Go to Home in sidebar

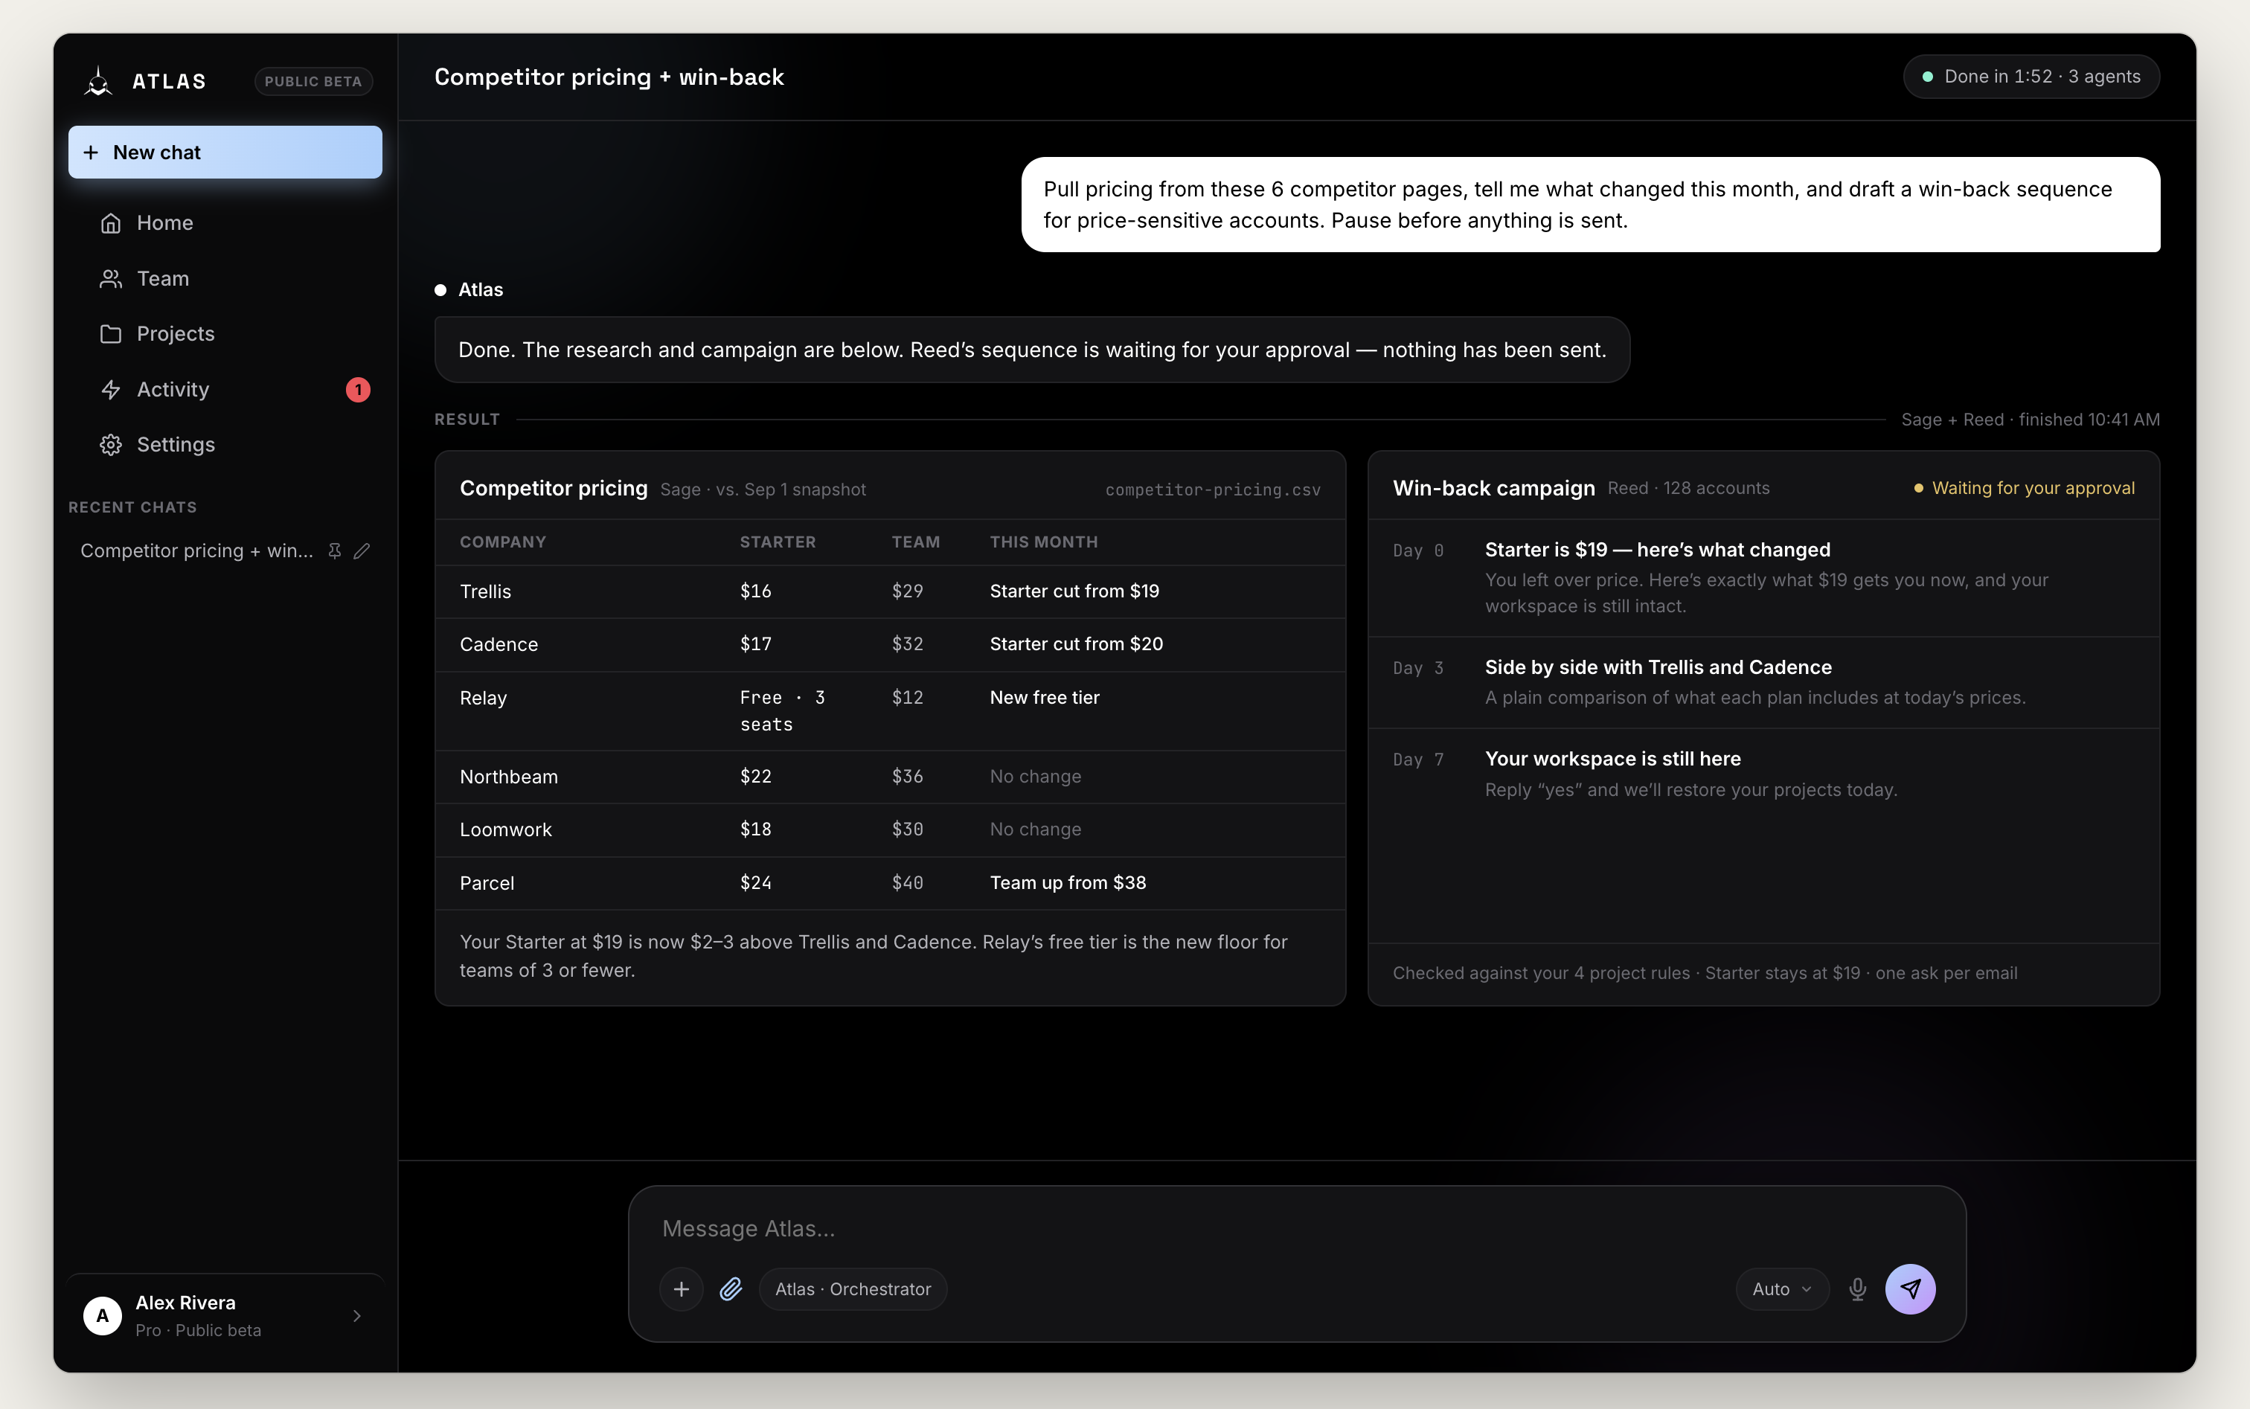[225, 222]
